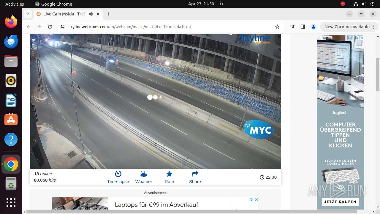Screen dimensions: 380x214
Task: Bookmark this page with star icon
Action: (x=277, y=27)
